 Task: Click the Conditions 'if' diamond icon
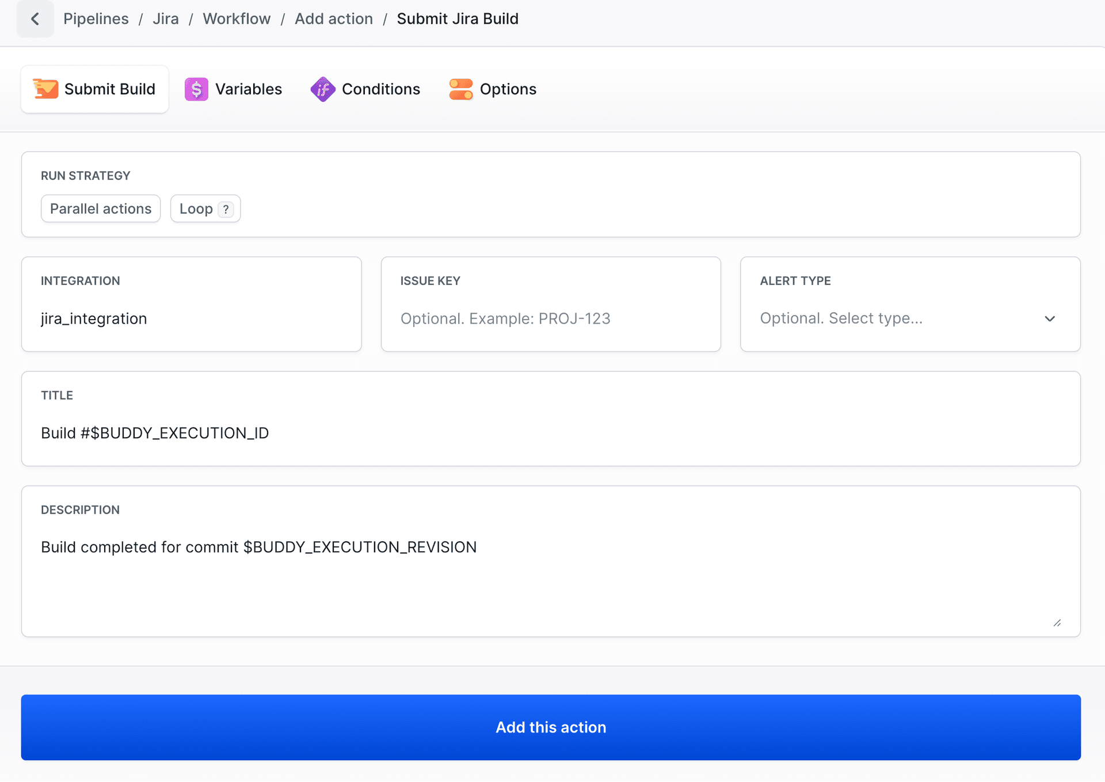323,89
